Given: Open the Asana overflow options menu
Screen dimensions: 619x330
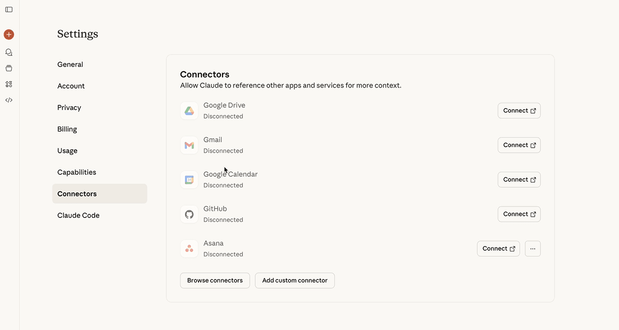Looking at the screenshot, I should coord(532,248).
